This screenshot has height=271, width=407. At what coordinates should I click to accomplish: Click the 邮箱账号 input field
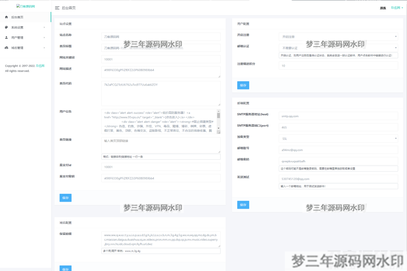coord(338,150)
